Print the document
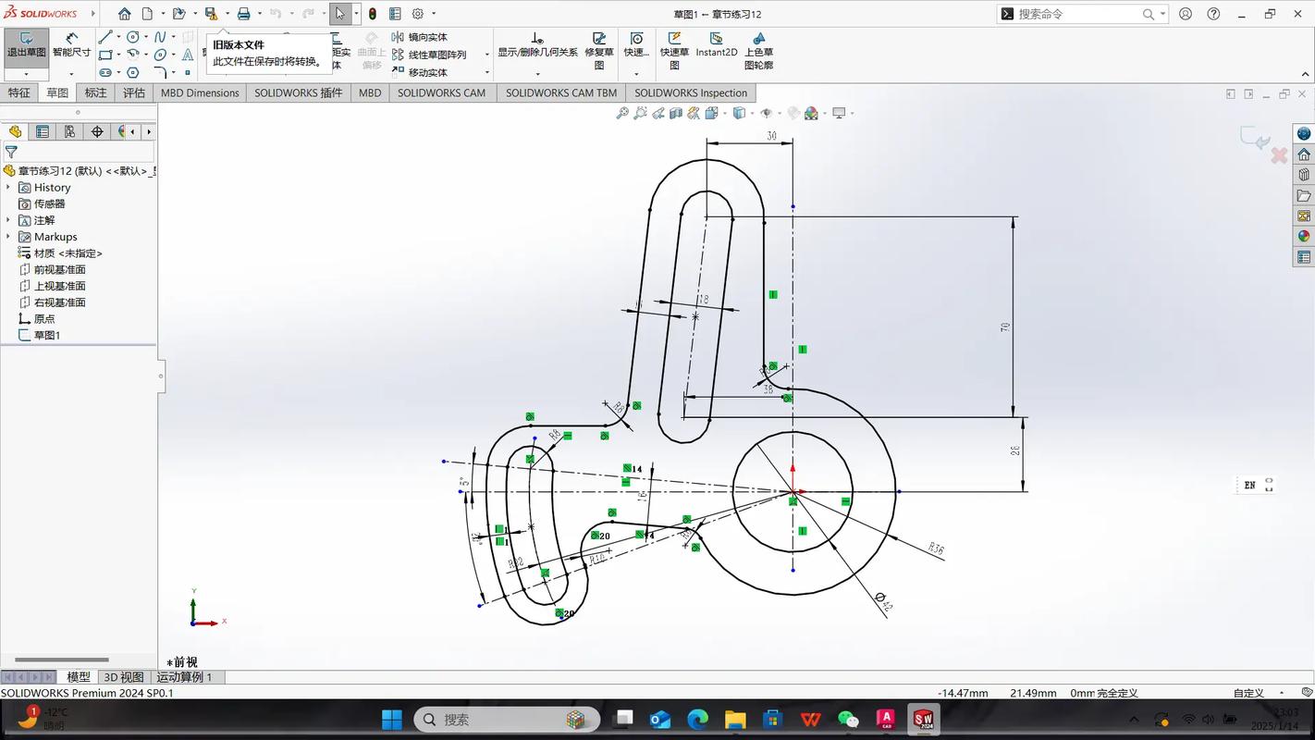1315x740 pixels. (243, 14)
